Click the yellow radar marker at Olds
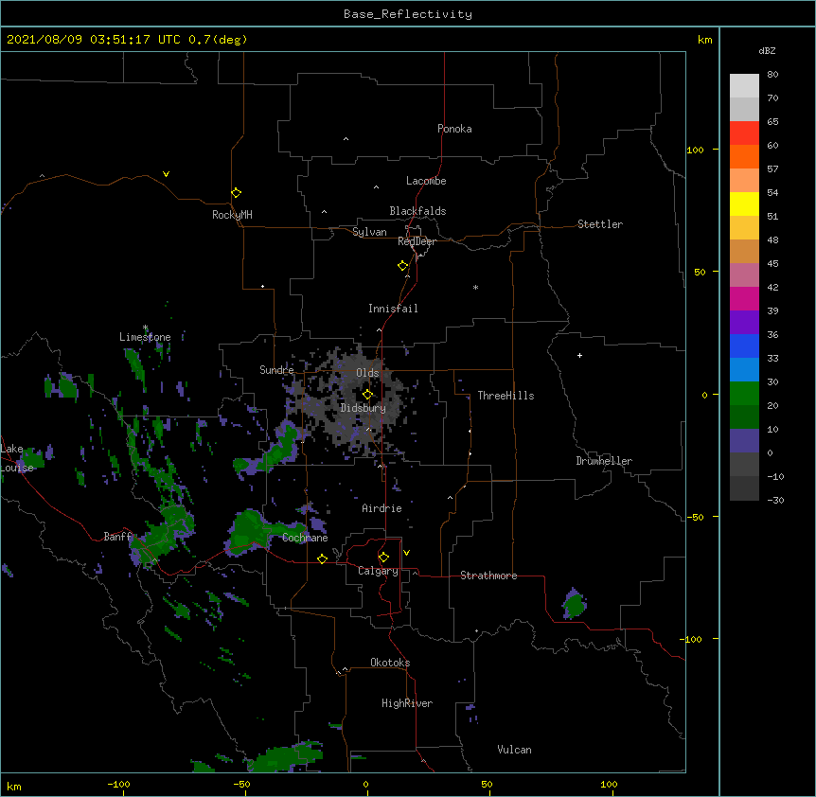 (x=367, y=394)
